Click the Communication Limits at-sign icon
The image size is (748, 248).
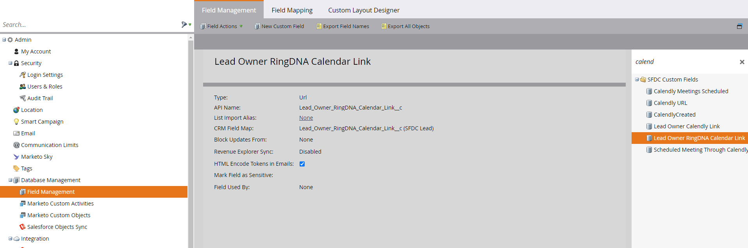coord(16,145)
